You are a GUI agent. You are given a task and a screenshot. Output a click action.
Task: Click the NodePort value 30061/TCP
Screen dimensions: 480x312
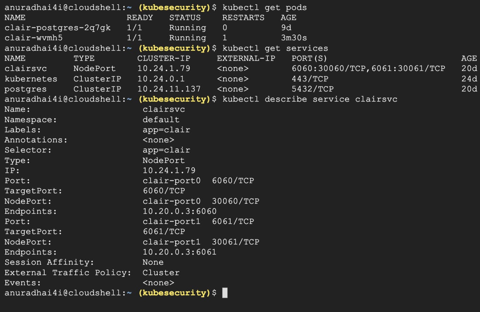pyautogui.click(x=236, y=242)
